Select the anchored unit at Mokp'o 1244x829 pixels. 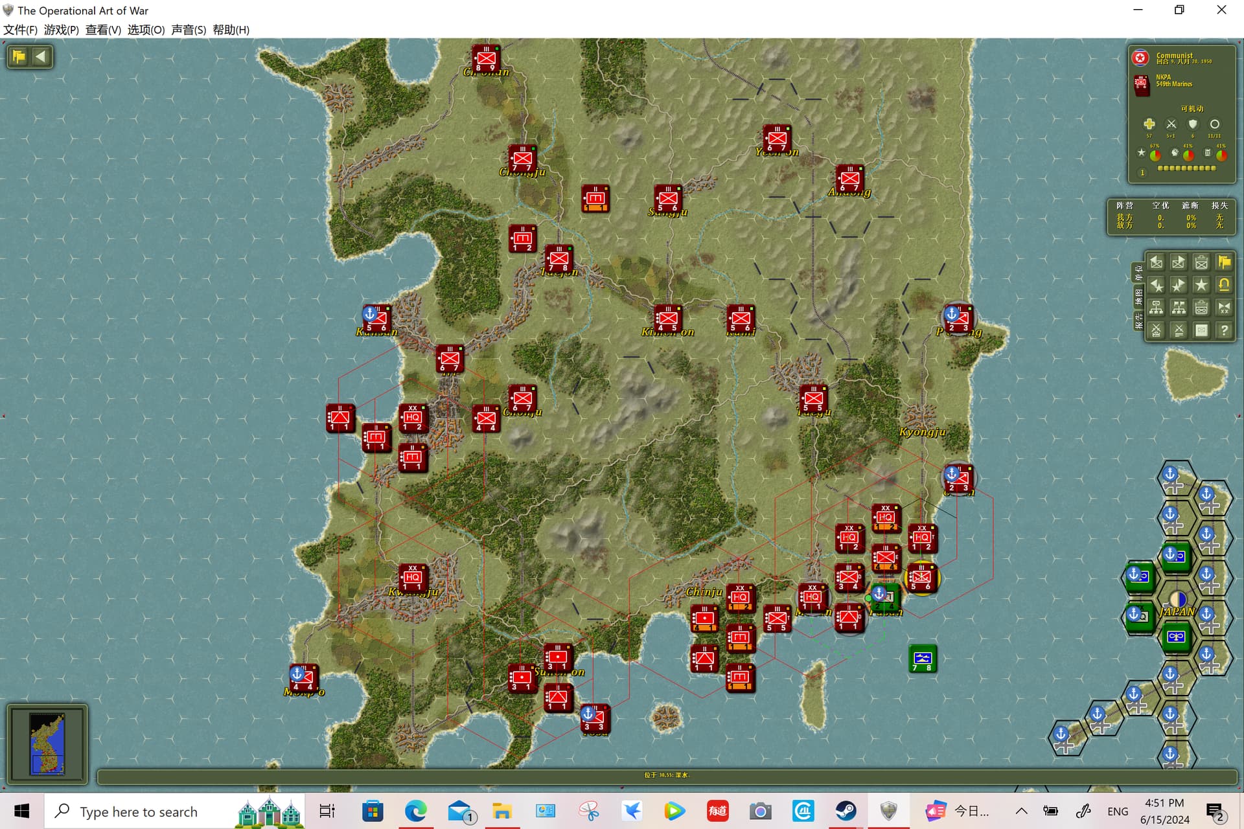303,677
